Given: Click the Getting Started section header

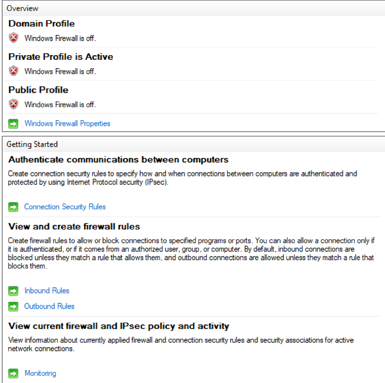Looking at the screenshot, I should tap(32, 144).
